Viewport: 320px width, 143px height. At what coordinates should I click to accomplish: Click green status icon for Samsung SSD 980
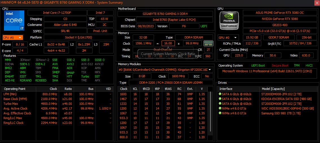tap(220, 113)
